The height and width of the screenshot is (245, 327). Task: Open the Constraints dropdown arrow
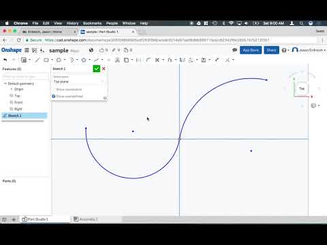[233, 60]
